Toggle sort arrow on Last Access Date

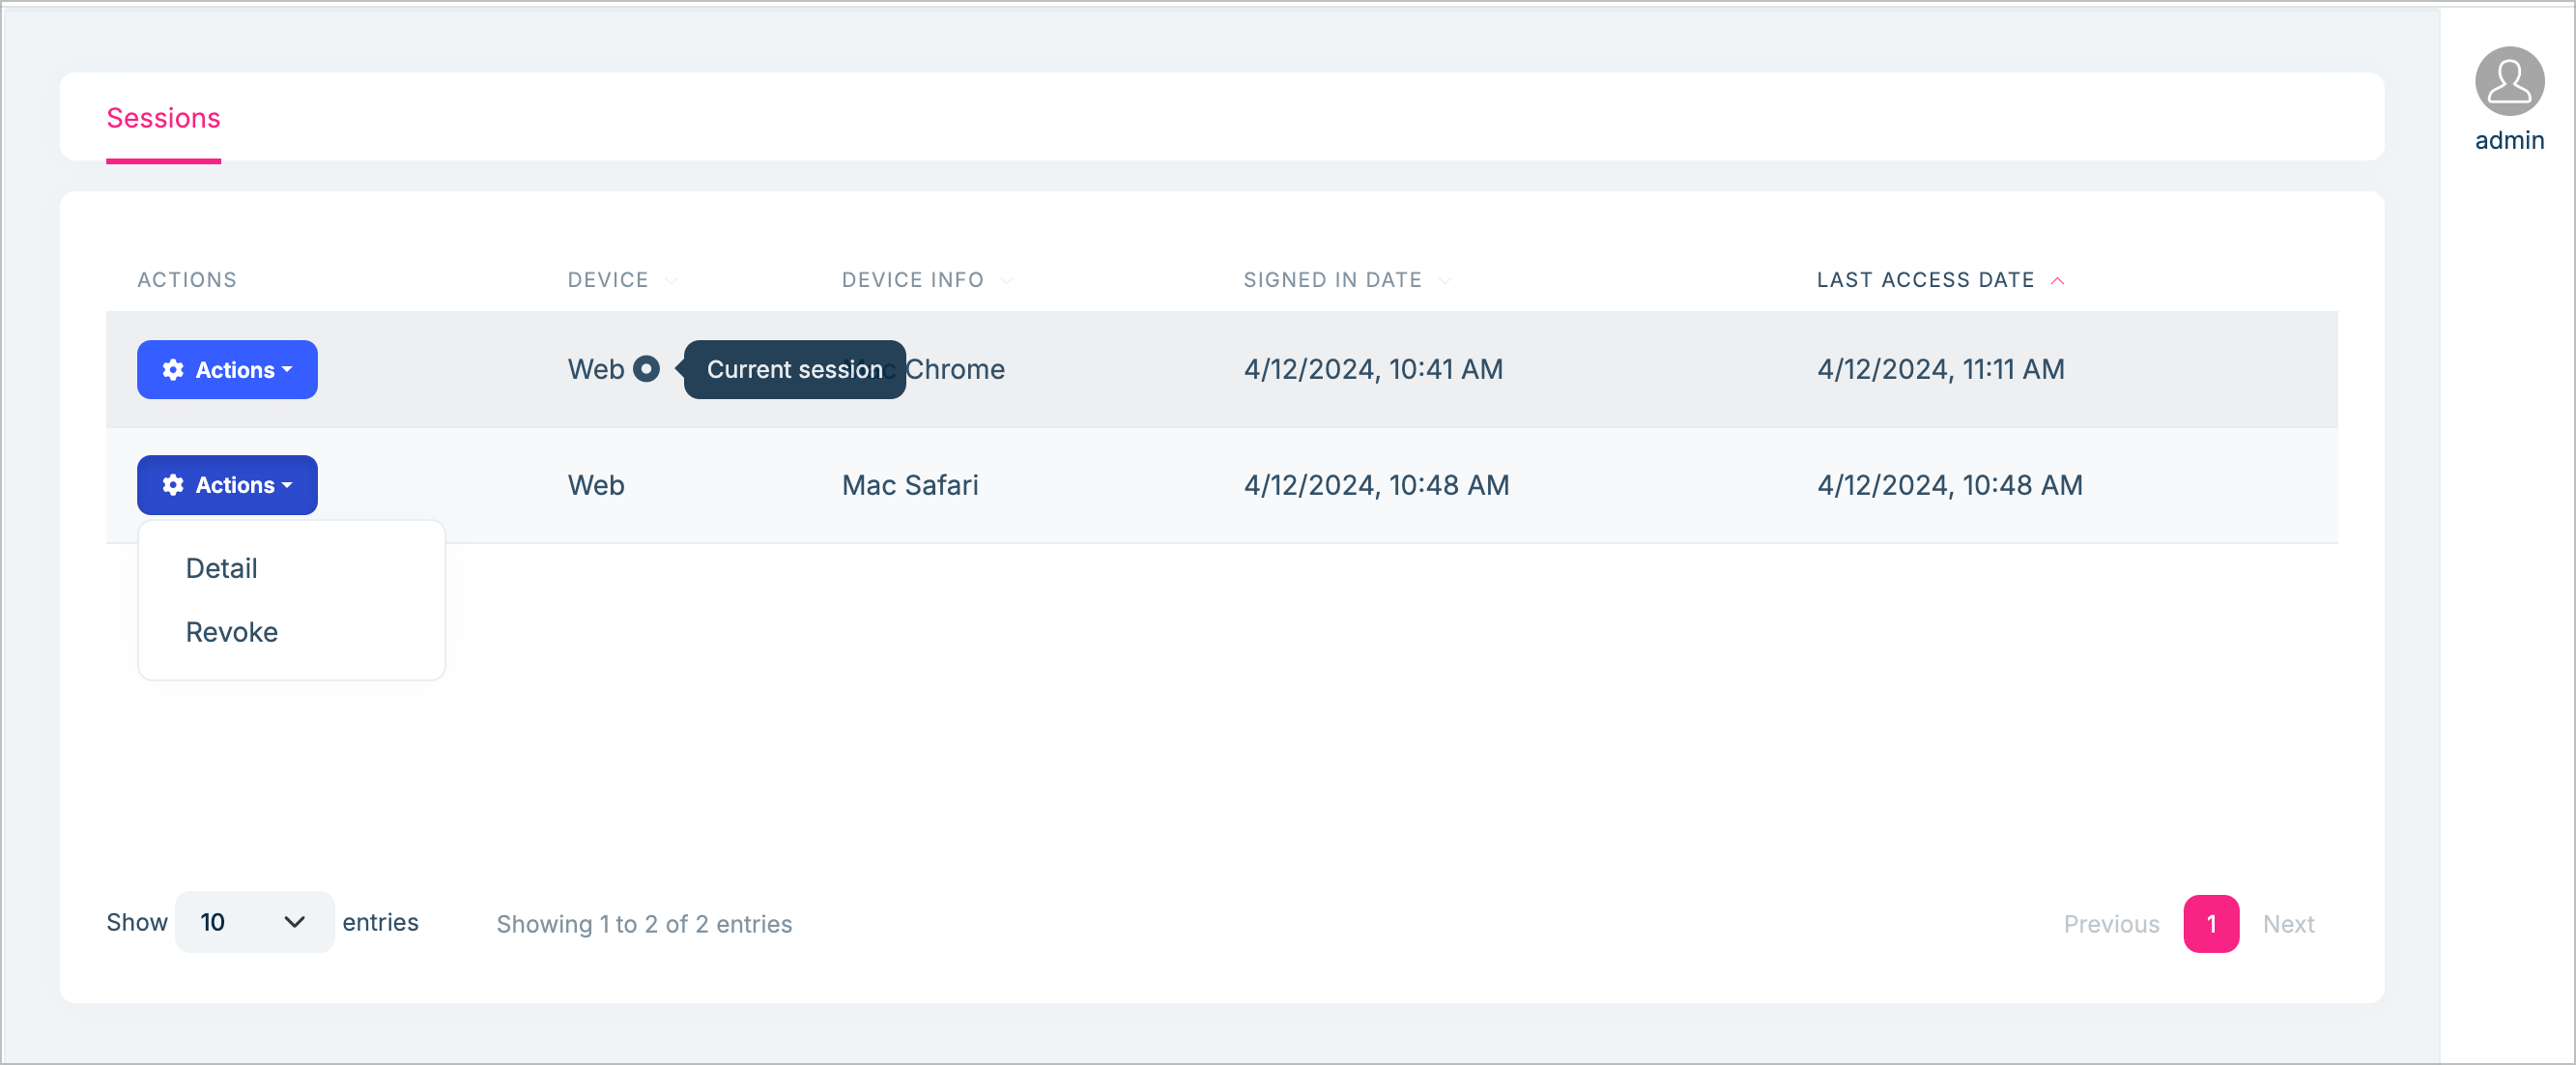coord(2057,281)
